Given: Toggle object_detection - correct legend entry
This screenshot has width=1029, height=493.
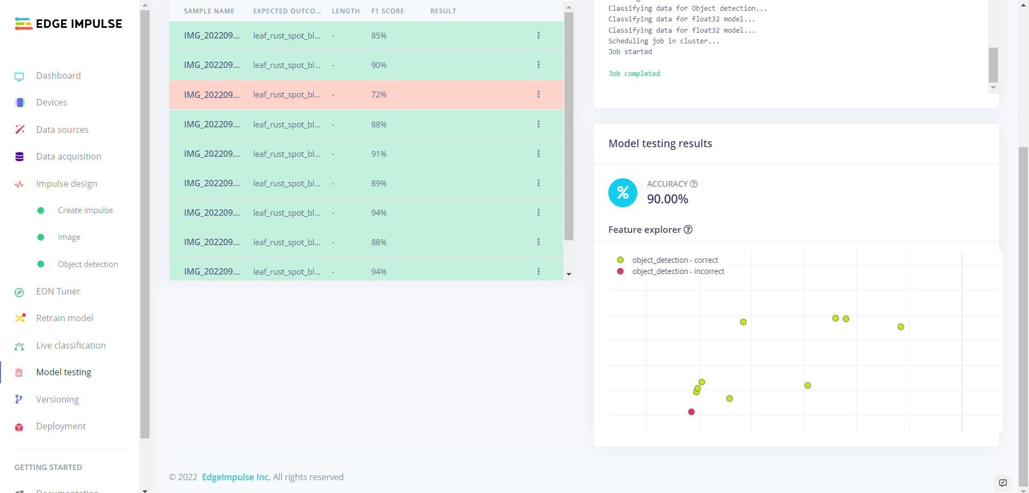Looking at the screenshot, I should pyautogui.click(x=674, y=260).
